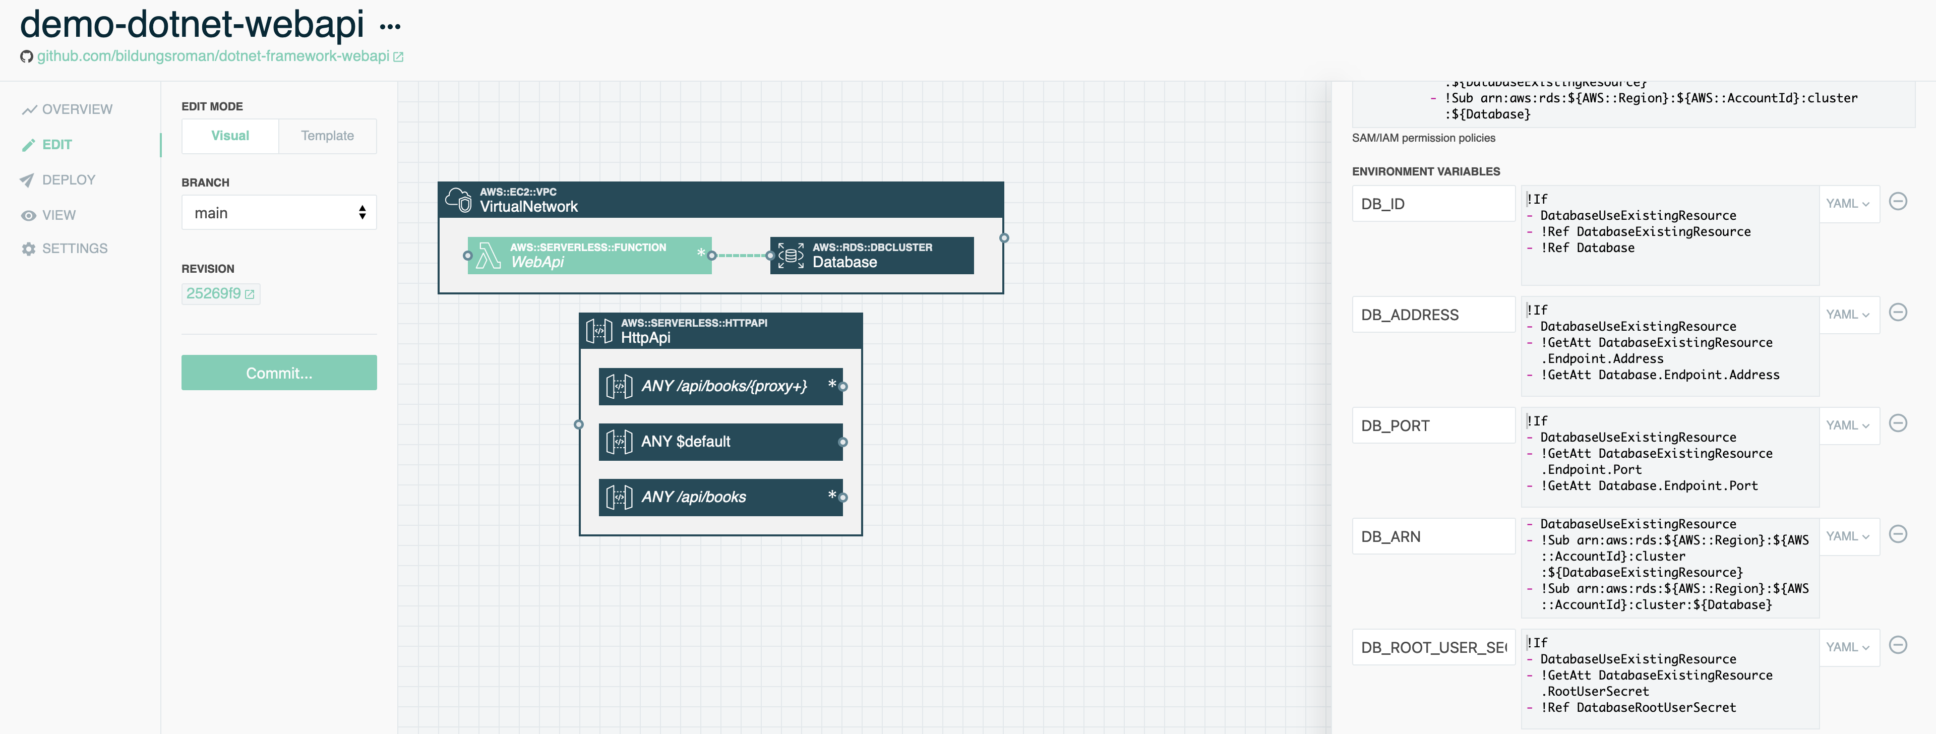
Task: Remove the DB_ADDRESS environment variable
Action: (x=1898, y=313)
